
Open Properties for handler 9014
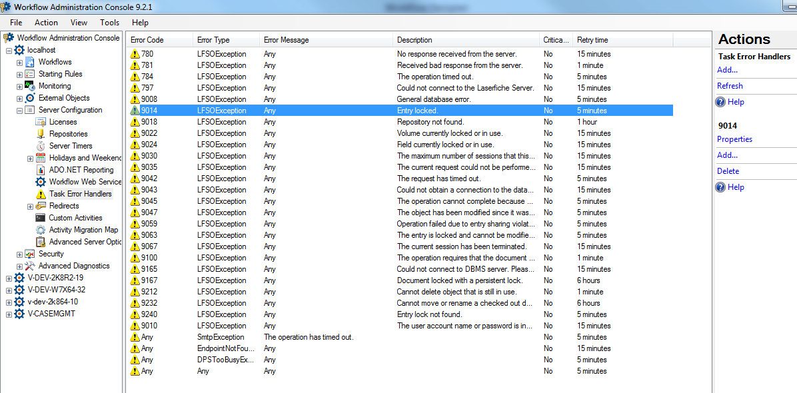click(735, 139)
